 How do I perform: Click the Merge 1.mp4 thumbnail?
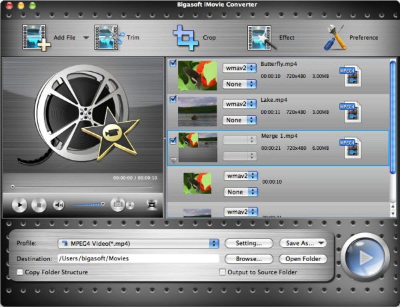pyautogui.click(x=198, y=147)
